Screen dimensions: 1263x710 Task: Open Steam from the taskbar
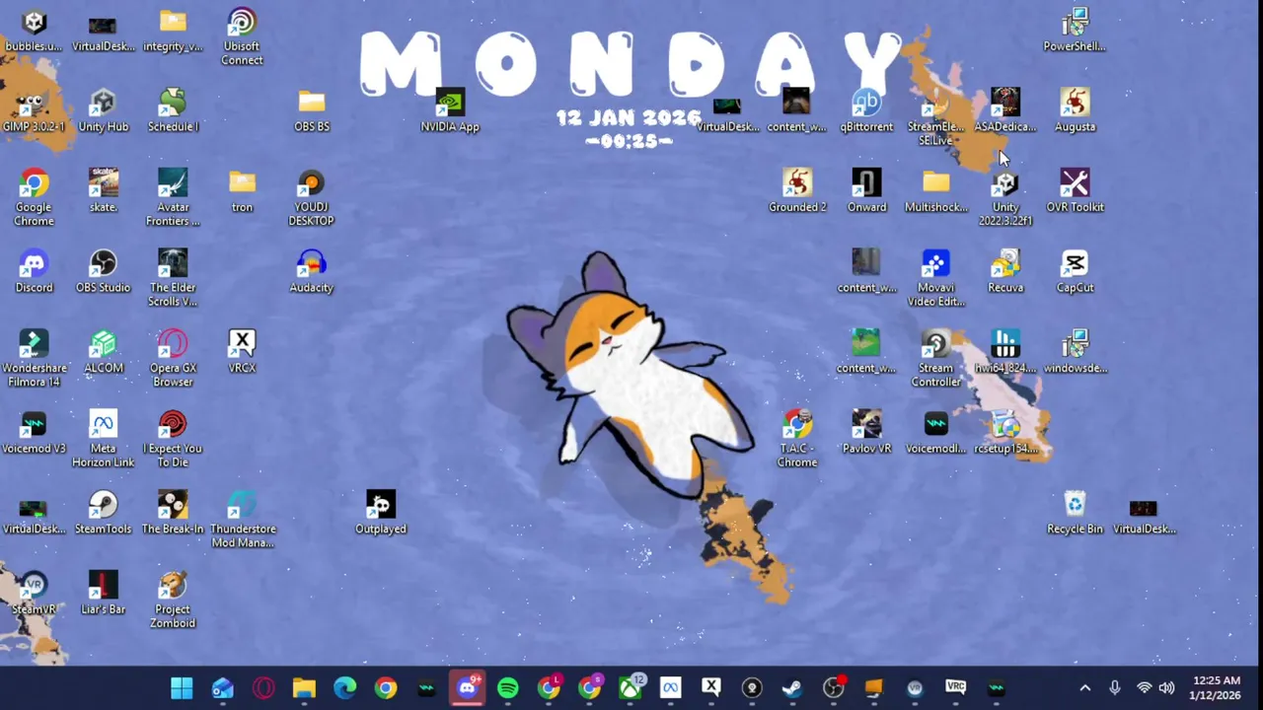tap(792, 687)
